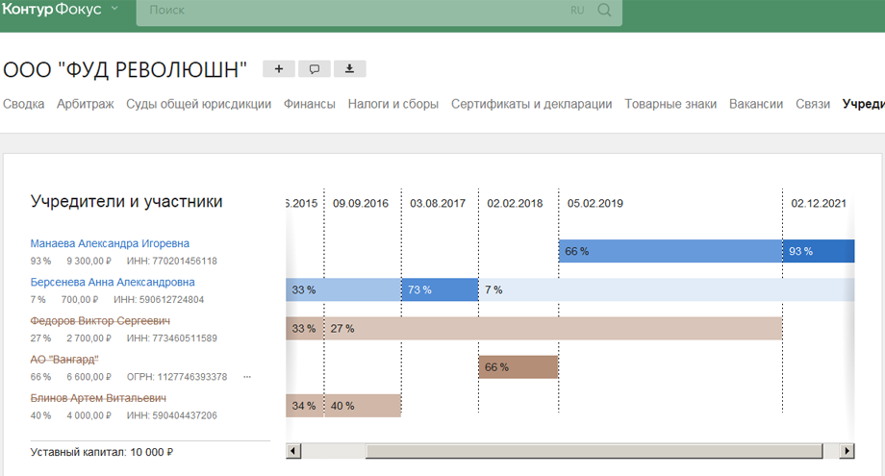Open the bold Учредители tab
The width and height of the screenshot is (885, 476).
(864, 104)
